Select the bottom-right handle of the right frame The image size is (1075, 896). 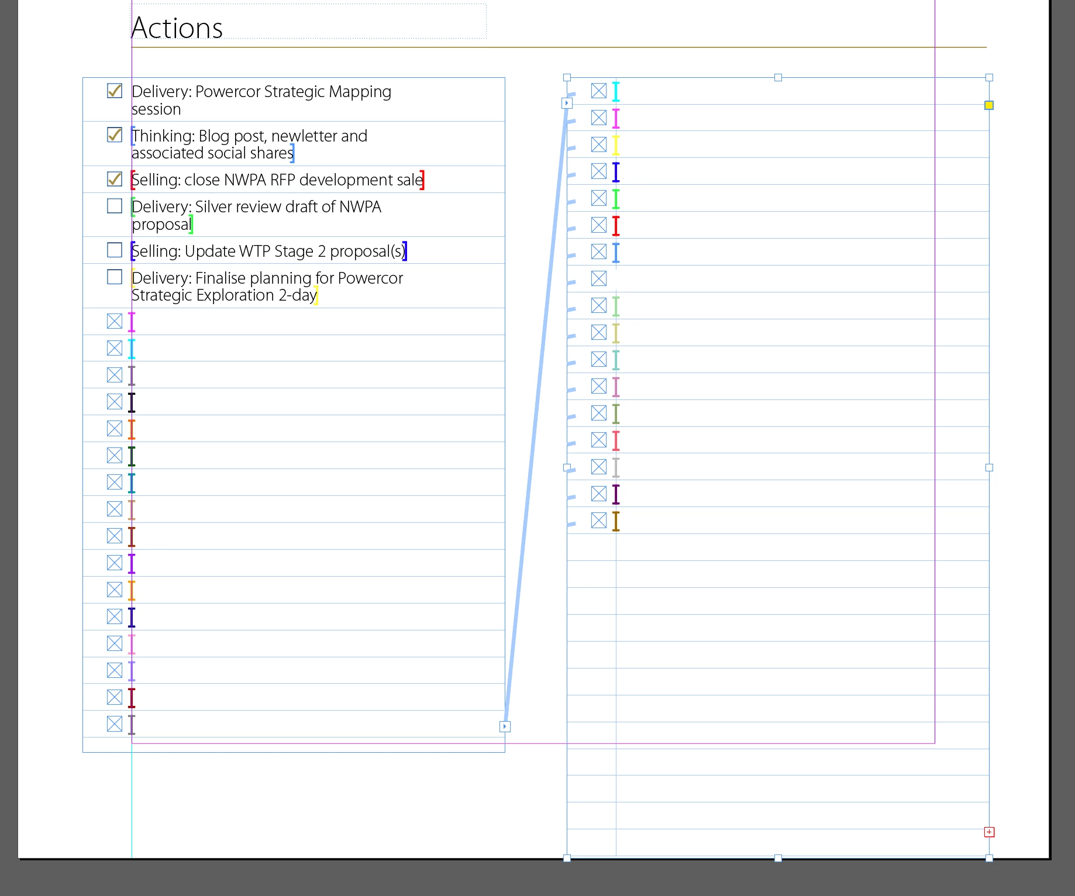[989, 858]
